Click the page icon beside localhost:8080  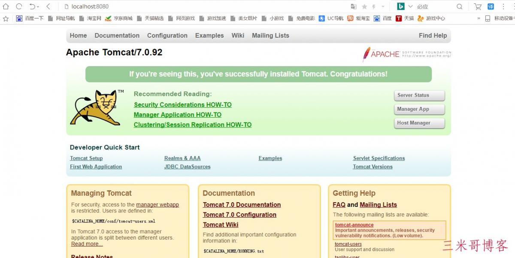click(67, 6)
